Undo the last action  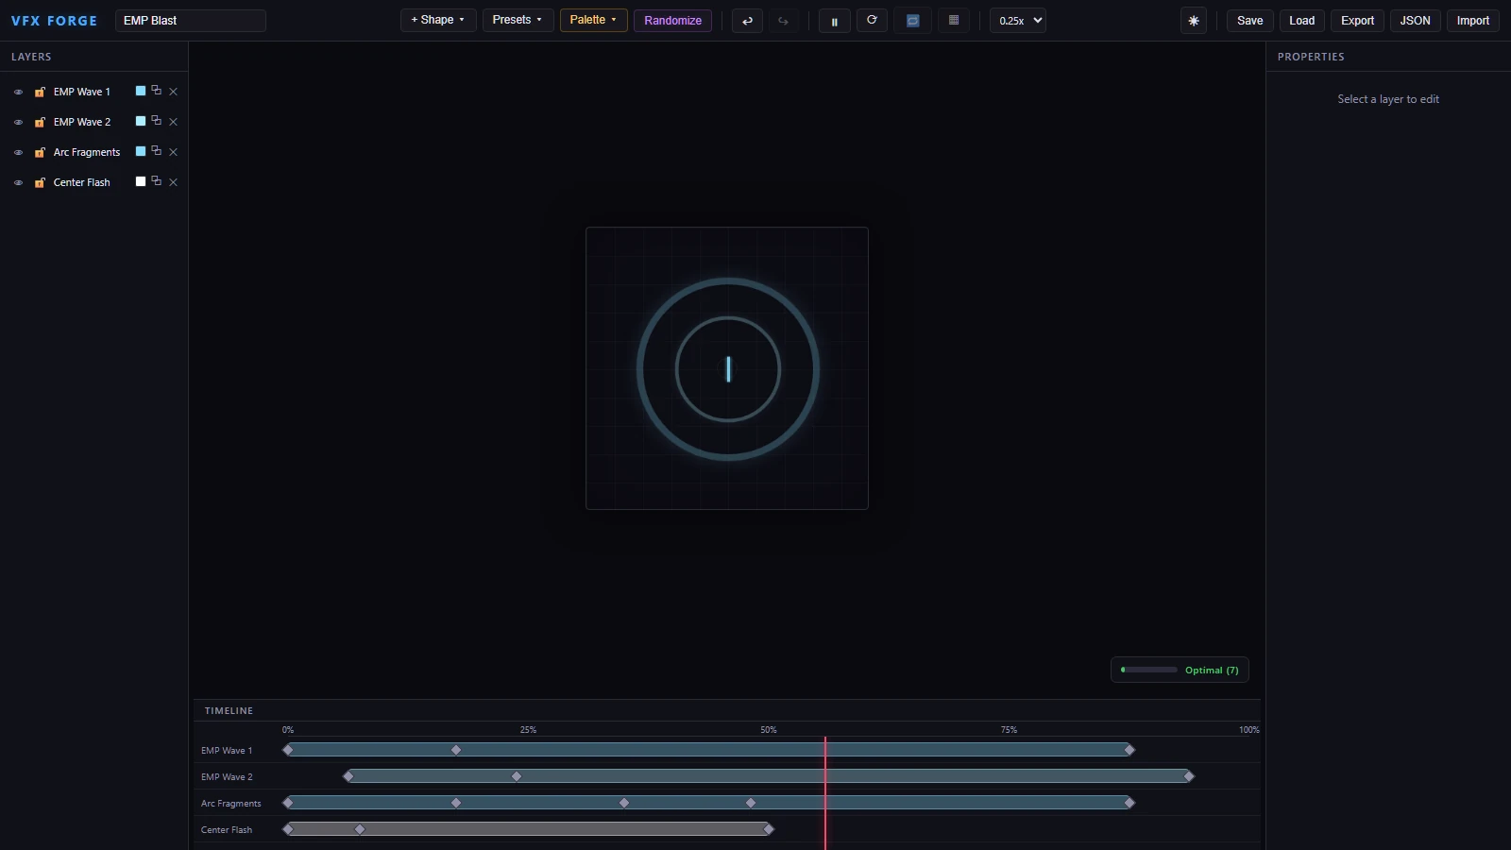[747, 21]
